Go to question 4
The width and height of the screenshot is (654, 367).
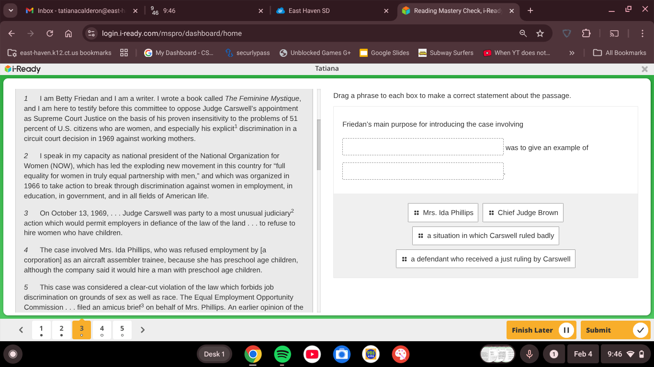(102, 330)
